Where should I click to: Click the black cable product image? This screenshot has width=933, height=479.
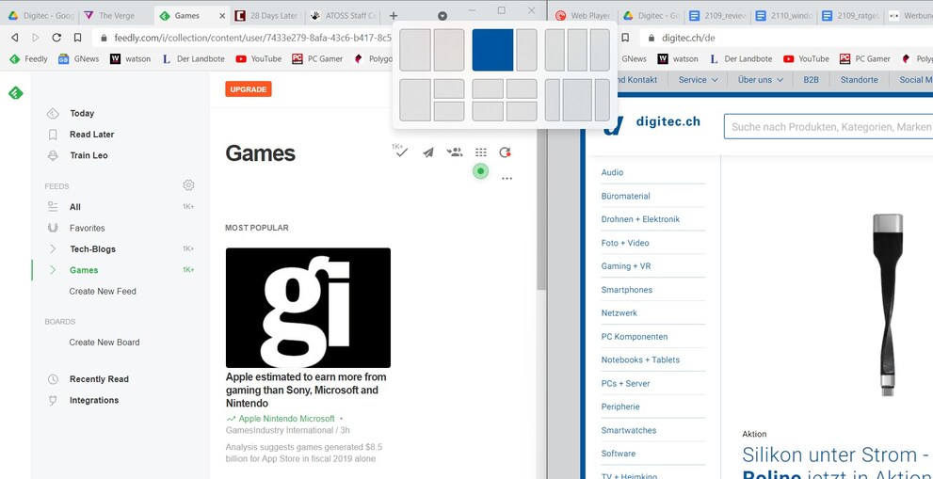pyautogui.click(x=888, y=305)
